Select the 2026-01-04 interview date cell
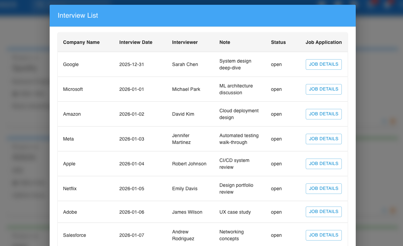 pyautogui.click(x=132, y=164)
